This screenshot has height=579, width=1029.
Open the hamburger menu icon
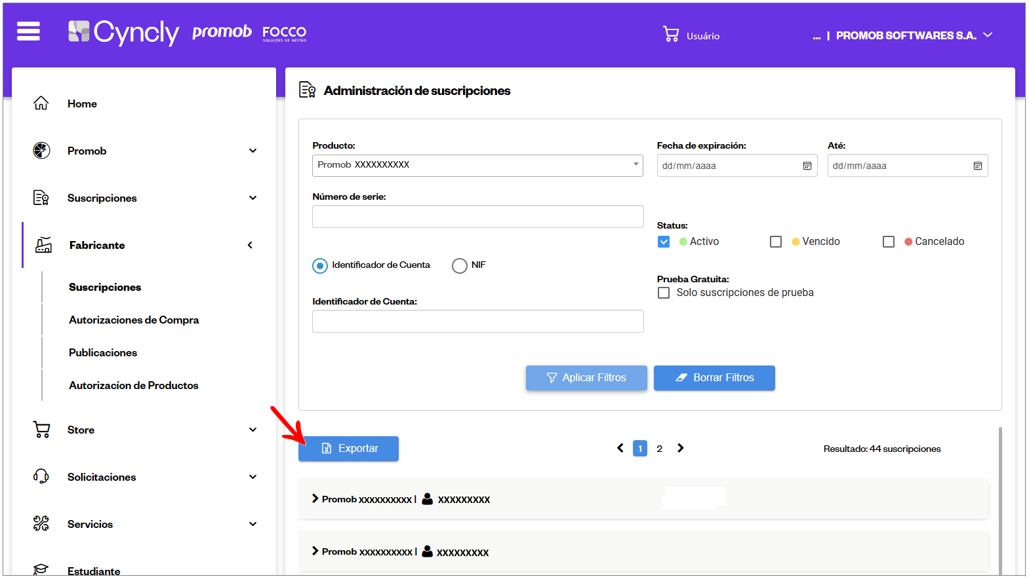tap(28, 31)
